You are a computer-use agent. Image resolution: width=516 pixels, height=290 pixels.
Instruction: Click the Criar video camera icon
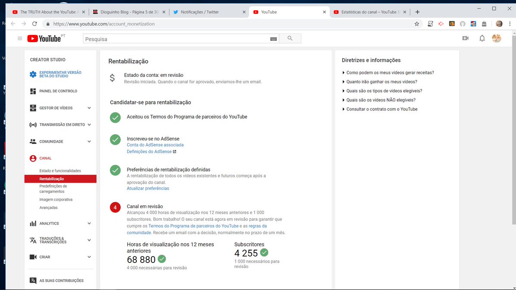(x=33, y=257)
